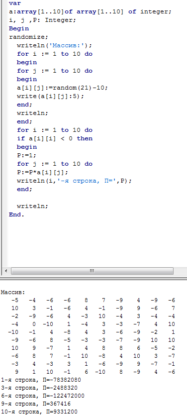
Task: Click the 'if a[i][i] < 0 then' line
Action: coord(55,138)
